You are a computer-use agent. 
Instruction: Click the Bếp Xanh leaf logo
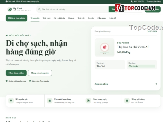click(x=10, y=9)
